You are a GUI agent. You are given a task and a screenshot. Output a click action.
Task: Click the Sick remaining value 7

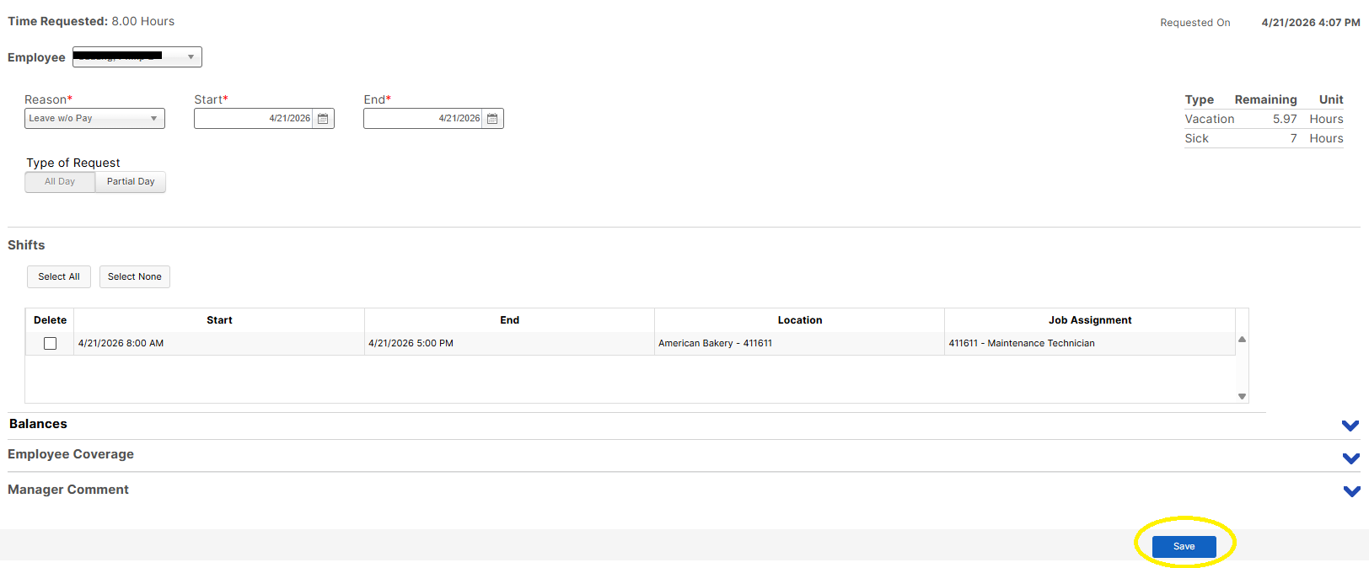pos(1293,139)
